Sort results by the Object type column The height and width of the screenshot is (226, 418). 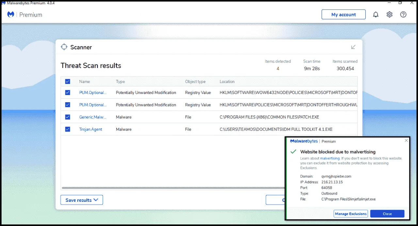click(x=195, y=82)
